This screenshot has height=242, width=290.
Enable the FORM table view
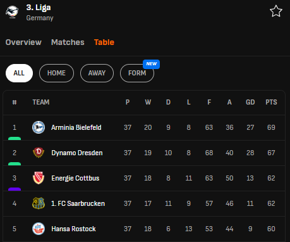click(137, 73)
